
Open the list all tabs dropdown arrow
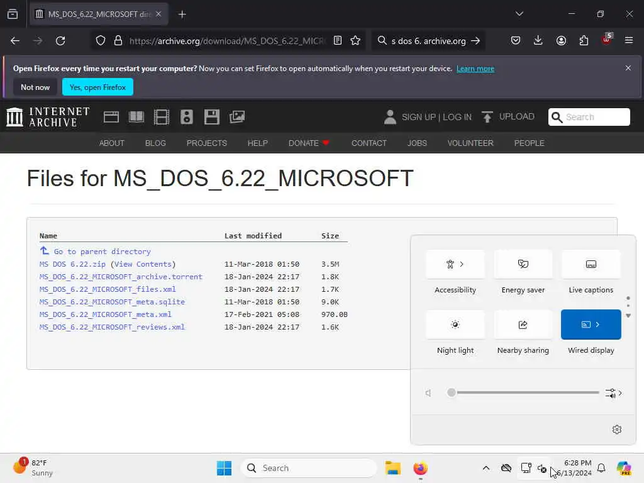pos(519,14)
